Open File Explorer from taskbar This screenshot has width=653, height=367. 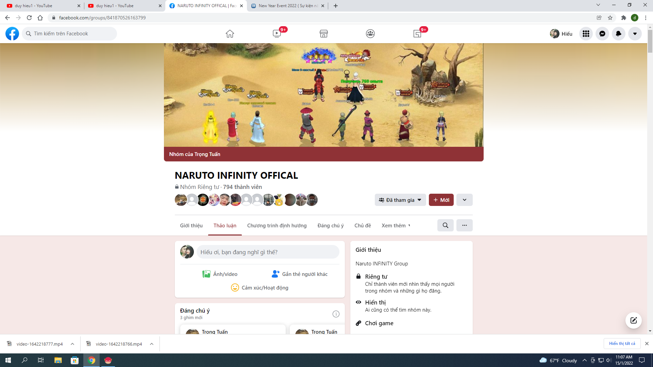58,360
